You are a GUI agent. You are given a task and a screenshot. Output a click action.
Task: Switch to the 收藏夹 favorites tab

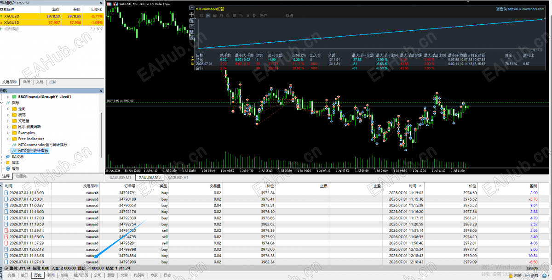click(21, 176)
